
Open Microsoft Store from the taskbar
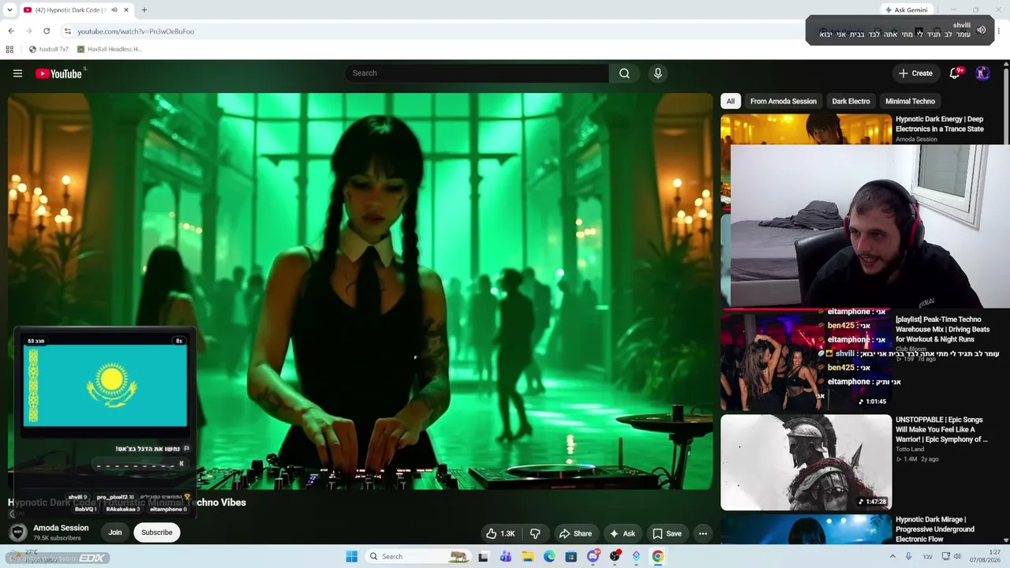571,556
